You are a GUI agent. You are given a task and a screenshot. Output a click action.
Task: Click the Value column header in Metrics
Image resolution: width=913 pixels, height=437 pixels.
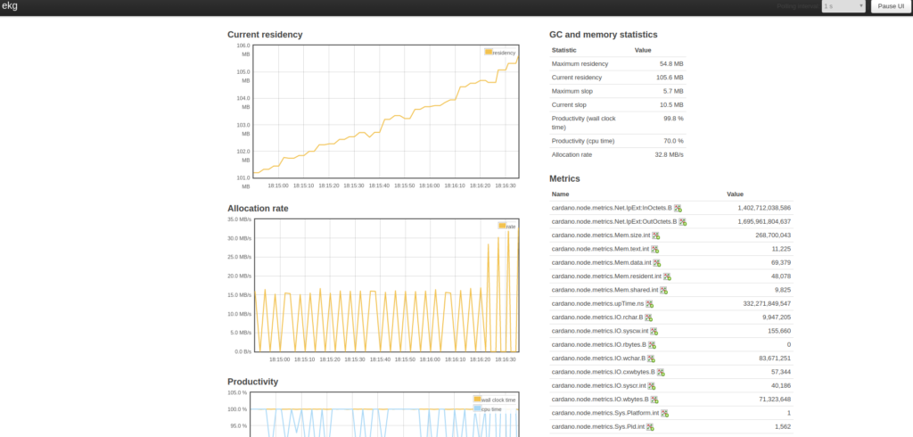click(x=735, y=194)
